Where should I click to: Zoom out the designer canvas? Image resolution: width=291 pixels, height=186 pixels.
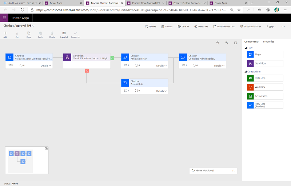coord(218,43)
